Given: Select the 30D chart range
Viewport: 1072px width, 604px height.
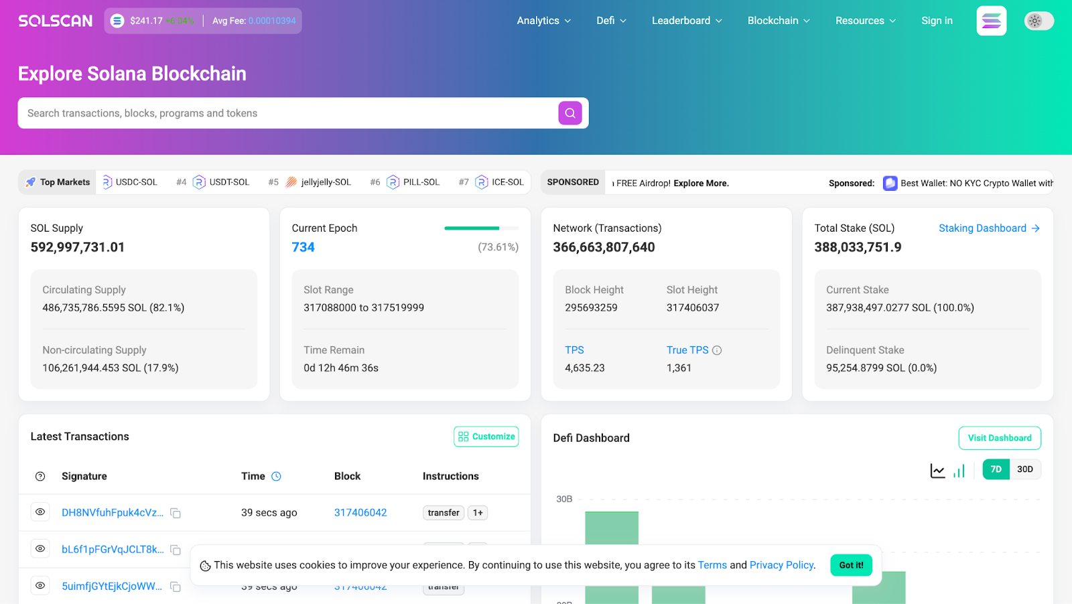Looking at the screenshot, I should [x=1024, y=469].
